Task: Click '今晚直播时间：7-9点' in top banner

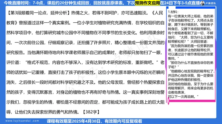Action: [x=23, y=3]
